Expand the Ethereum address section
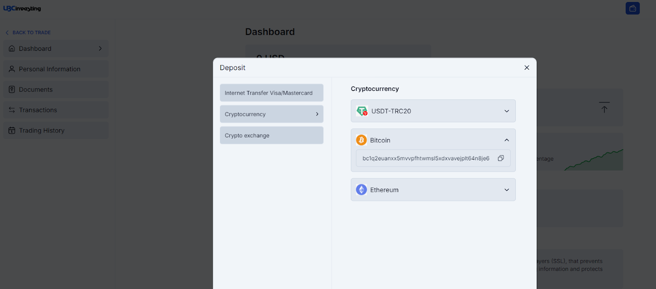 click(x=507, y=190)
